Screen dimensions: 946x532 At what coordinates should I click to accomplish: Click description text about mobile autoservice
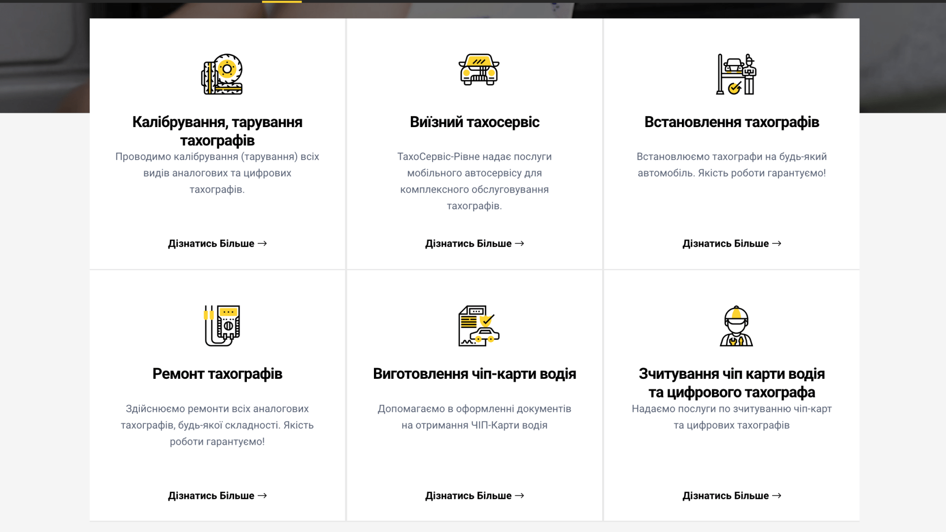474,181
